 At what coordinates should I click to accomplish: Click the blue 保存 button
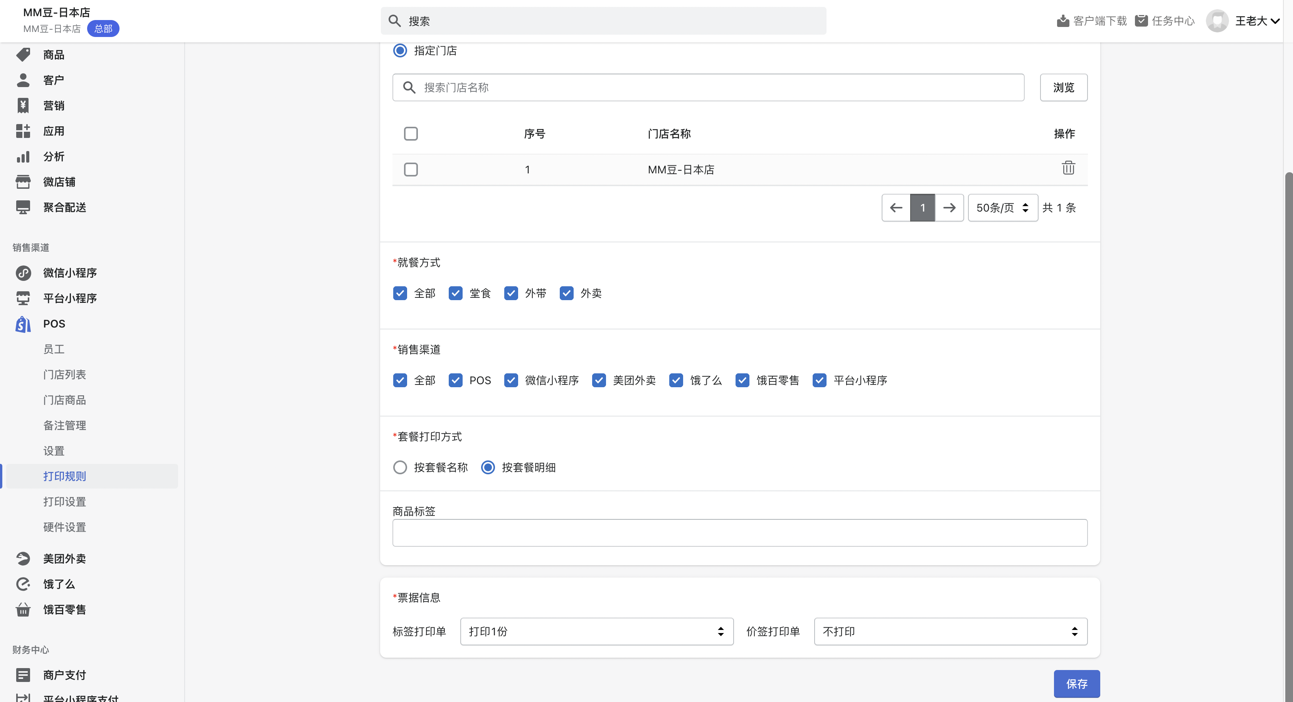pyautogui.click(x=1077, y=684)
